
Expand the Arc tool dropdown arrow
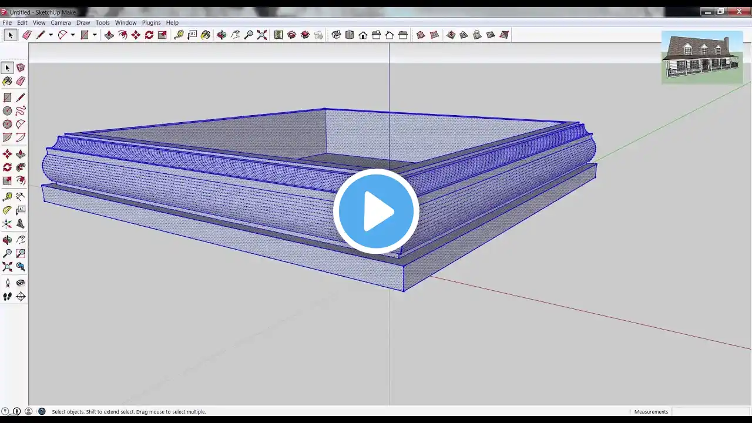coord(73,35)
